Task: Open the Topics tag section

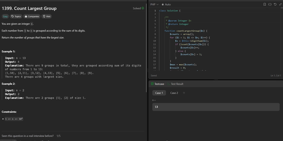Action: coord(16,16)
